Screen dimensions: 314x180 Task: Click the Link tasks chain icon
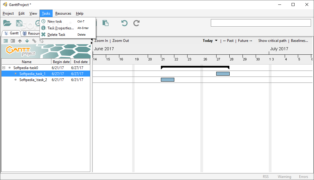tap(34, 41)
